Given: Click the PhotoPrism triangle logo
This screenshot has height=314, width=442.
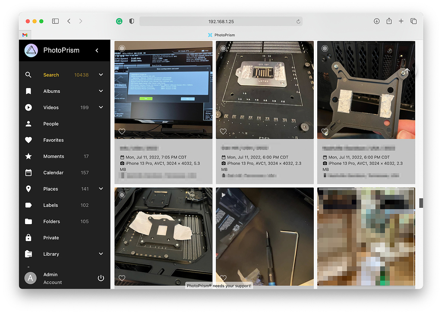Looking at the screenshot, I should point(30,50).
